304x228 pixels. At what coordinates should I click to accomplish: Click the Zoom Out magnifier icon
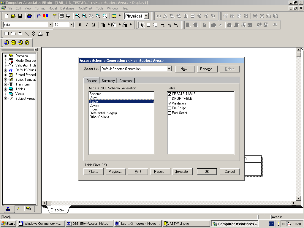pyautogui.click(x=77, y=16)
